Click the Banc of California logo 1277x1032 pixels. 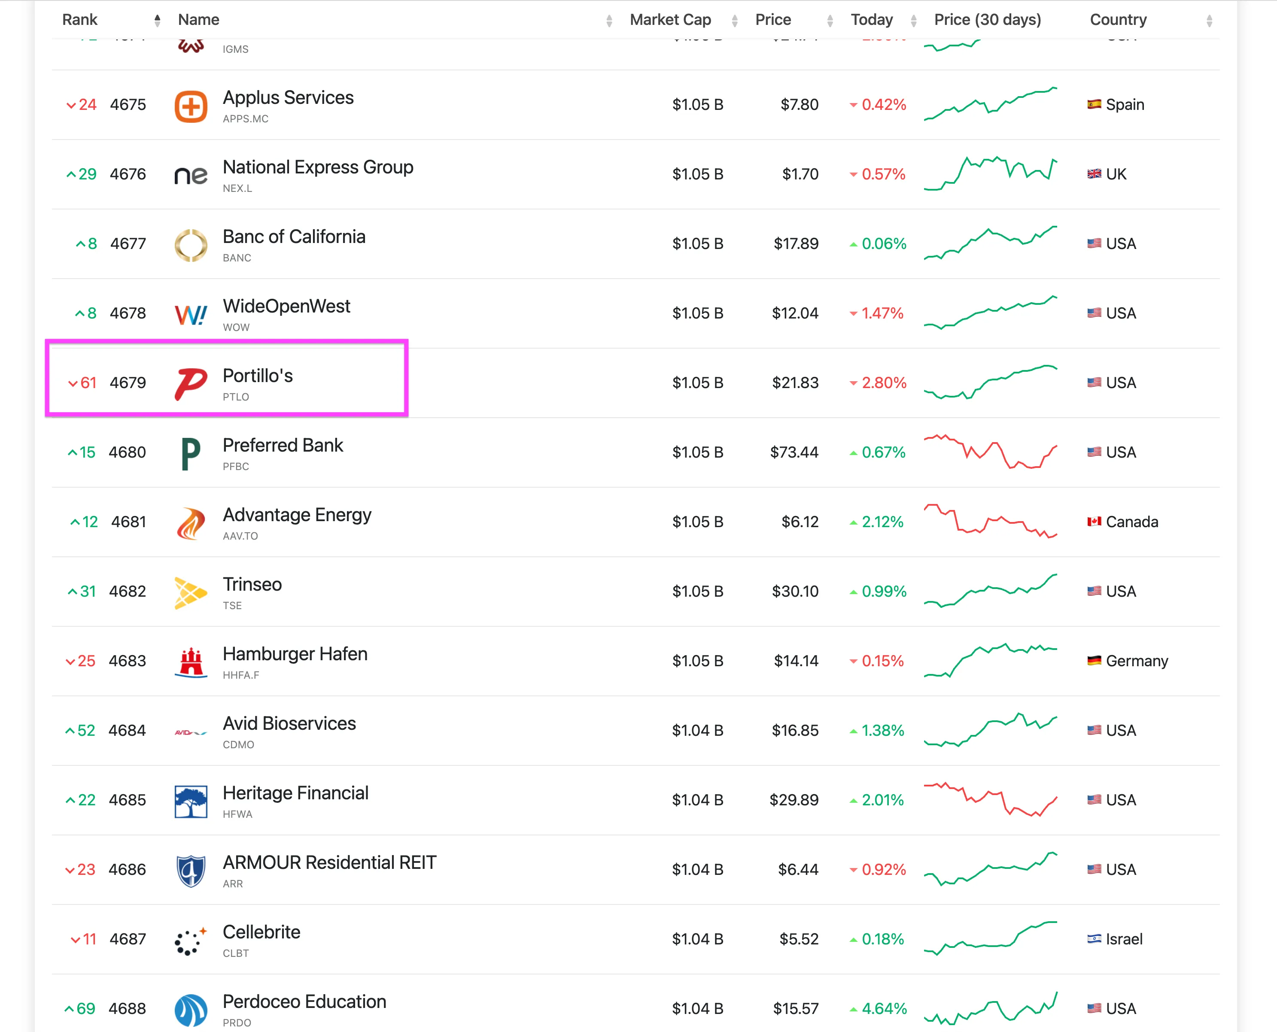click(x=191, y=246)
